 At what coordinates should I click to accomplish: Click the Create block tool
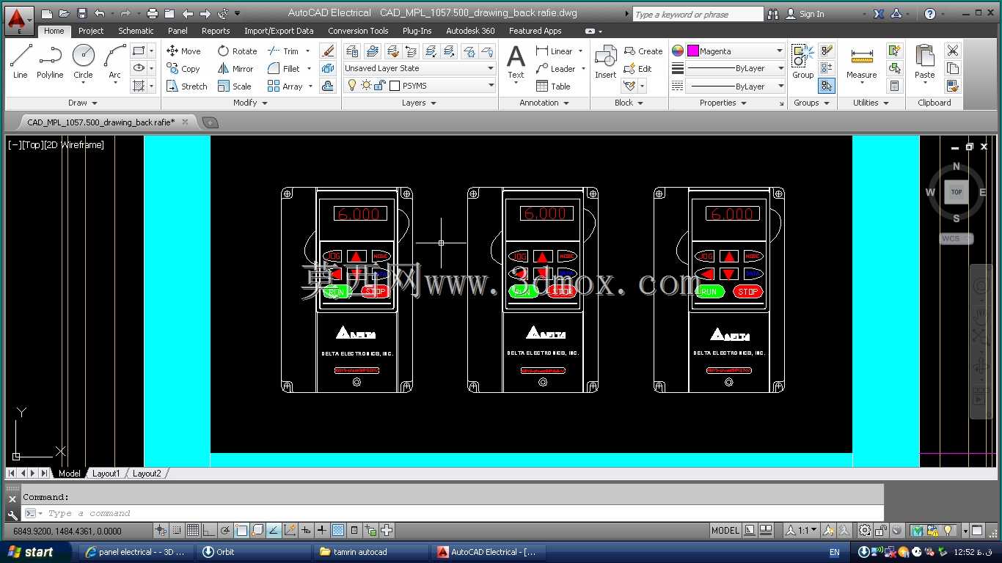pos(643,51)
